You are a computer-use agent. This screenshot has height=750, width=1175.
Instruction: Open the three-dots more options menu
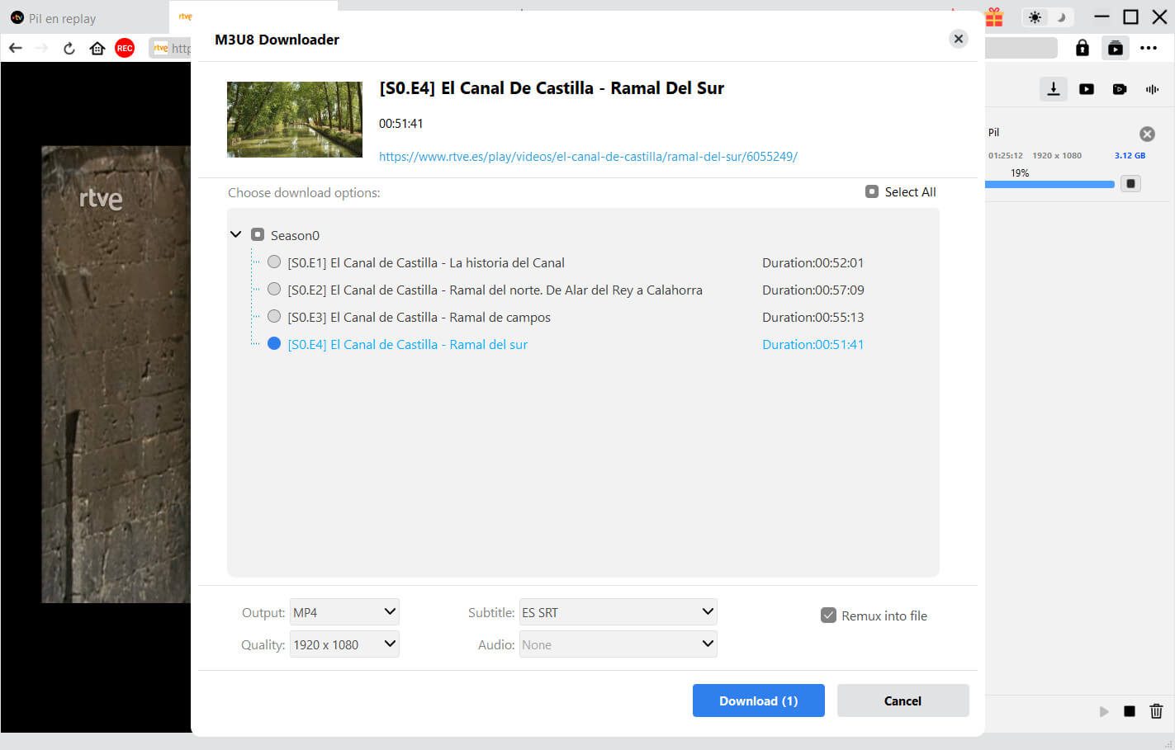pyautogui.click(x=1149, y=49)
